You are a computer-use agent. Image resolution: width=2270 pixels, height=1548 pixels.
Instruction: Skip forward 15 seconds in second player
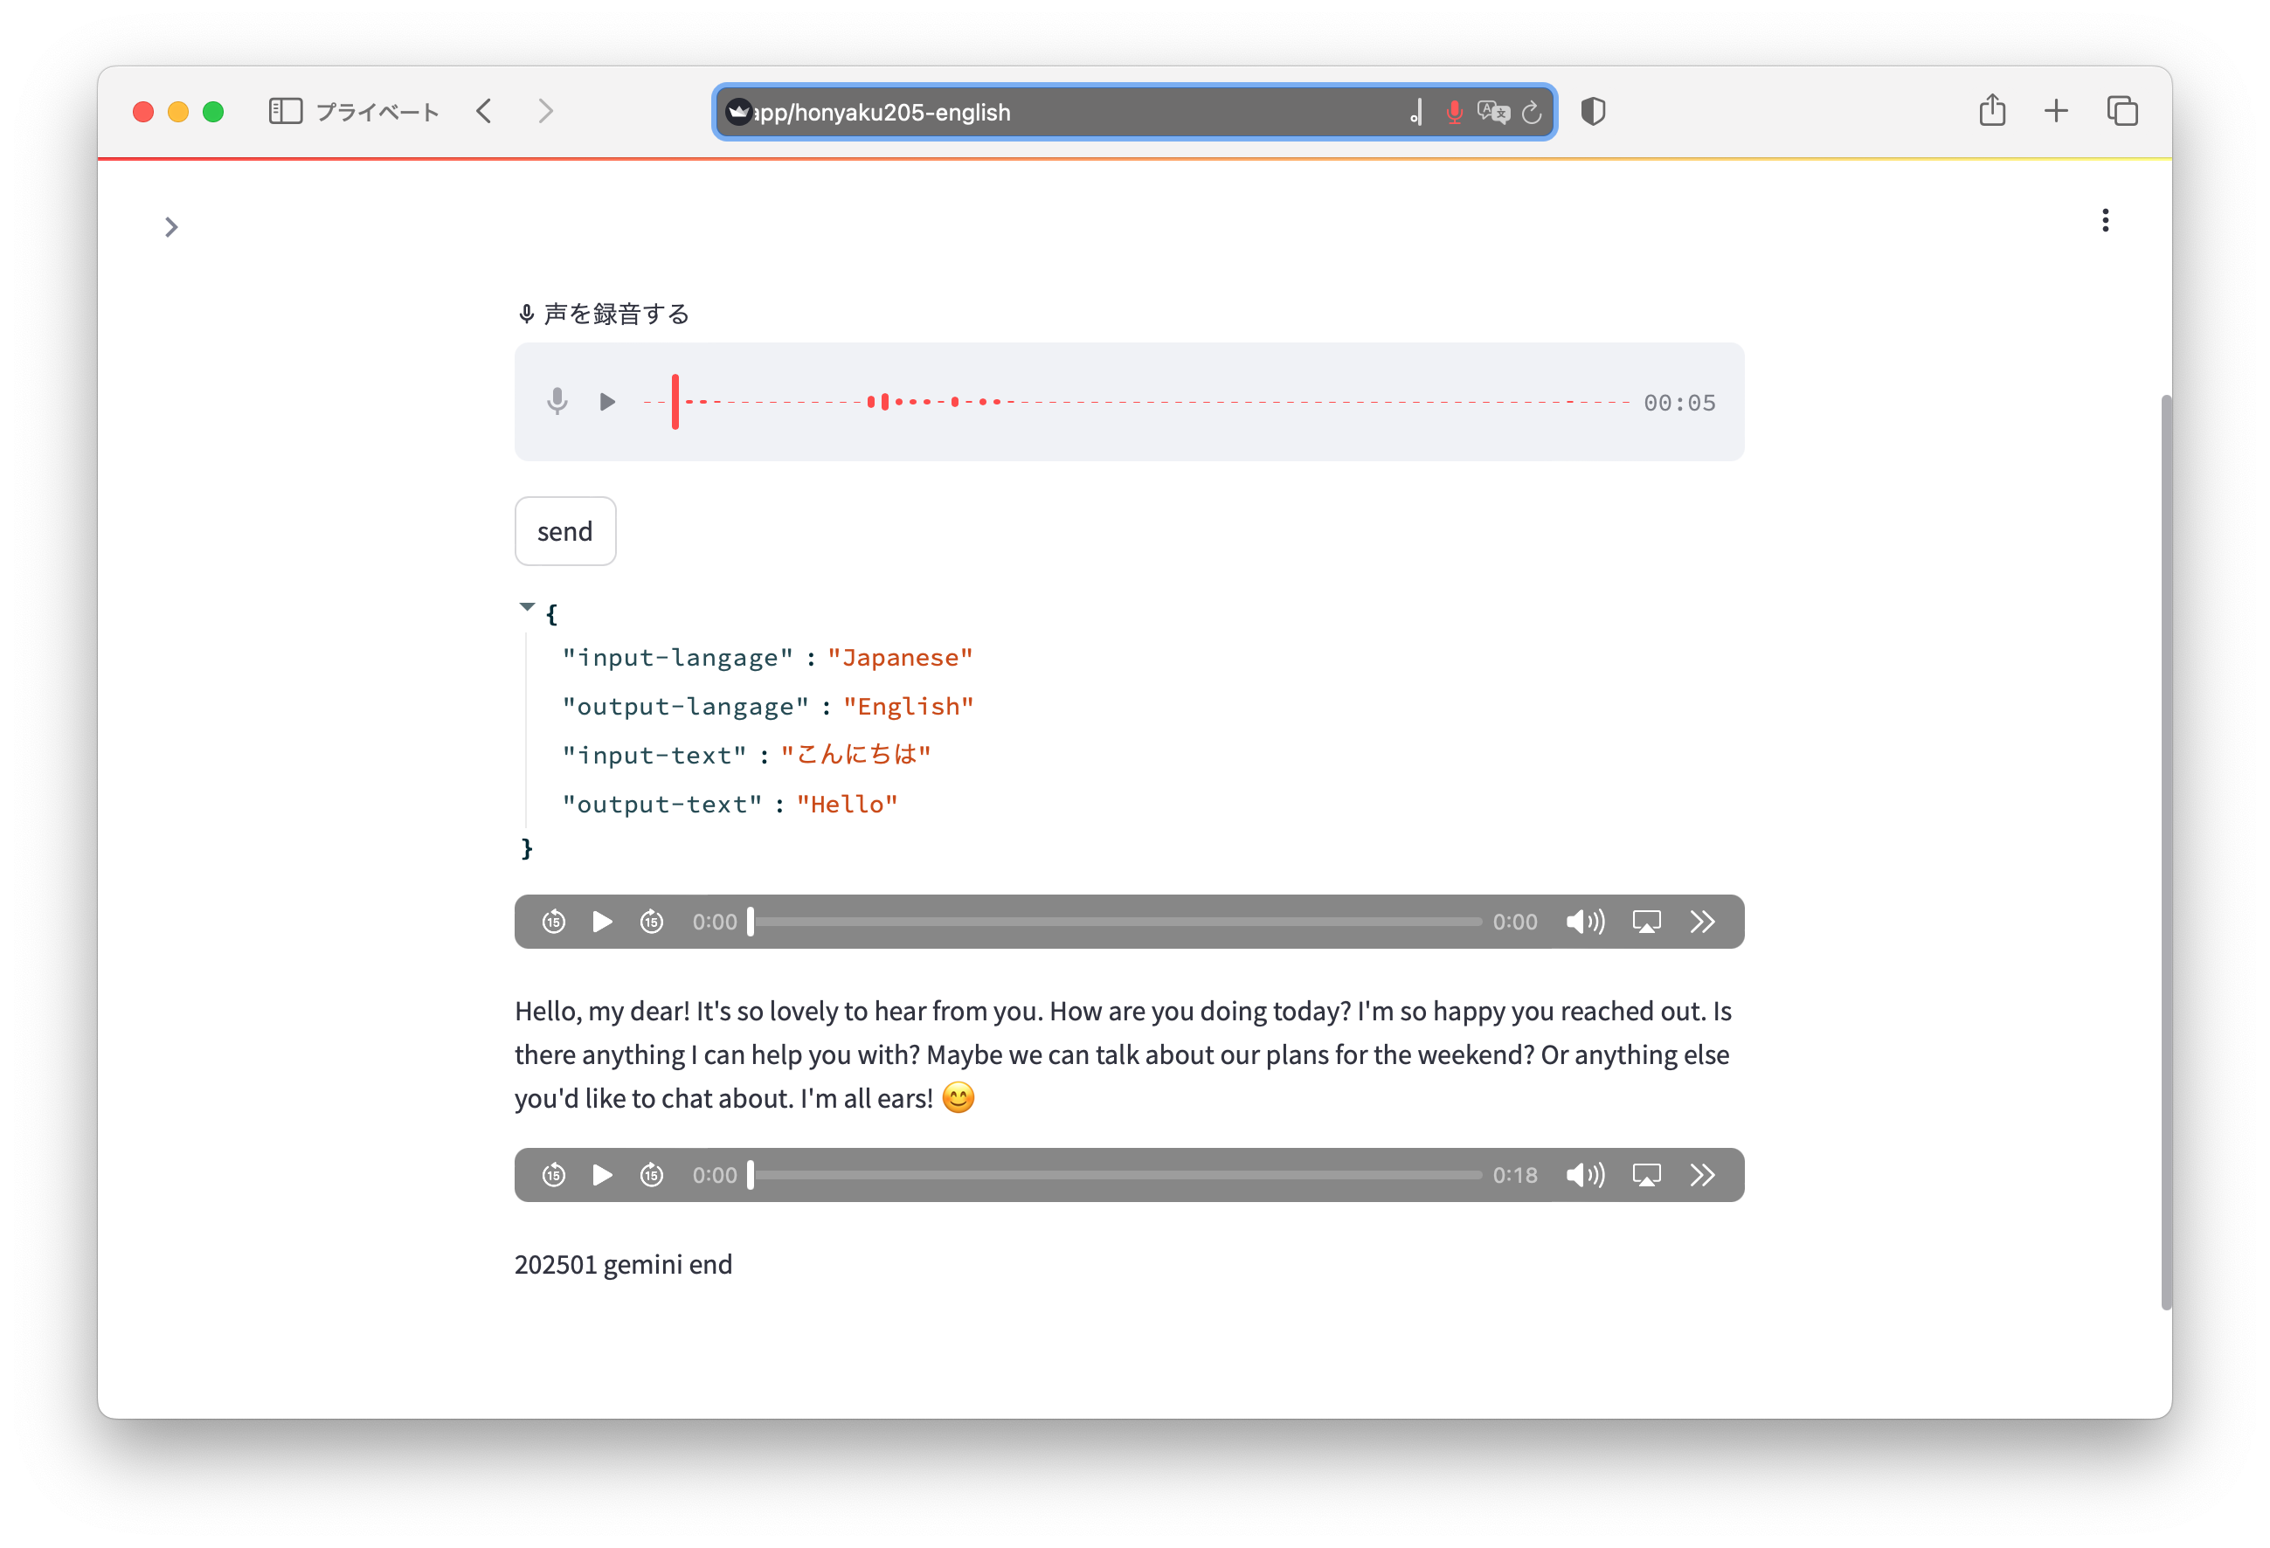652,1175
